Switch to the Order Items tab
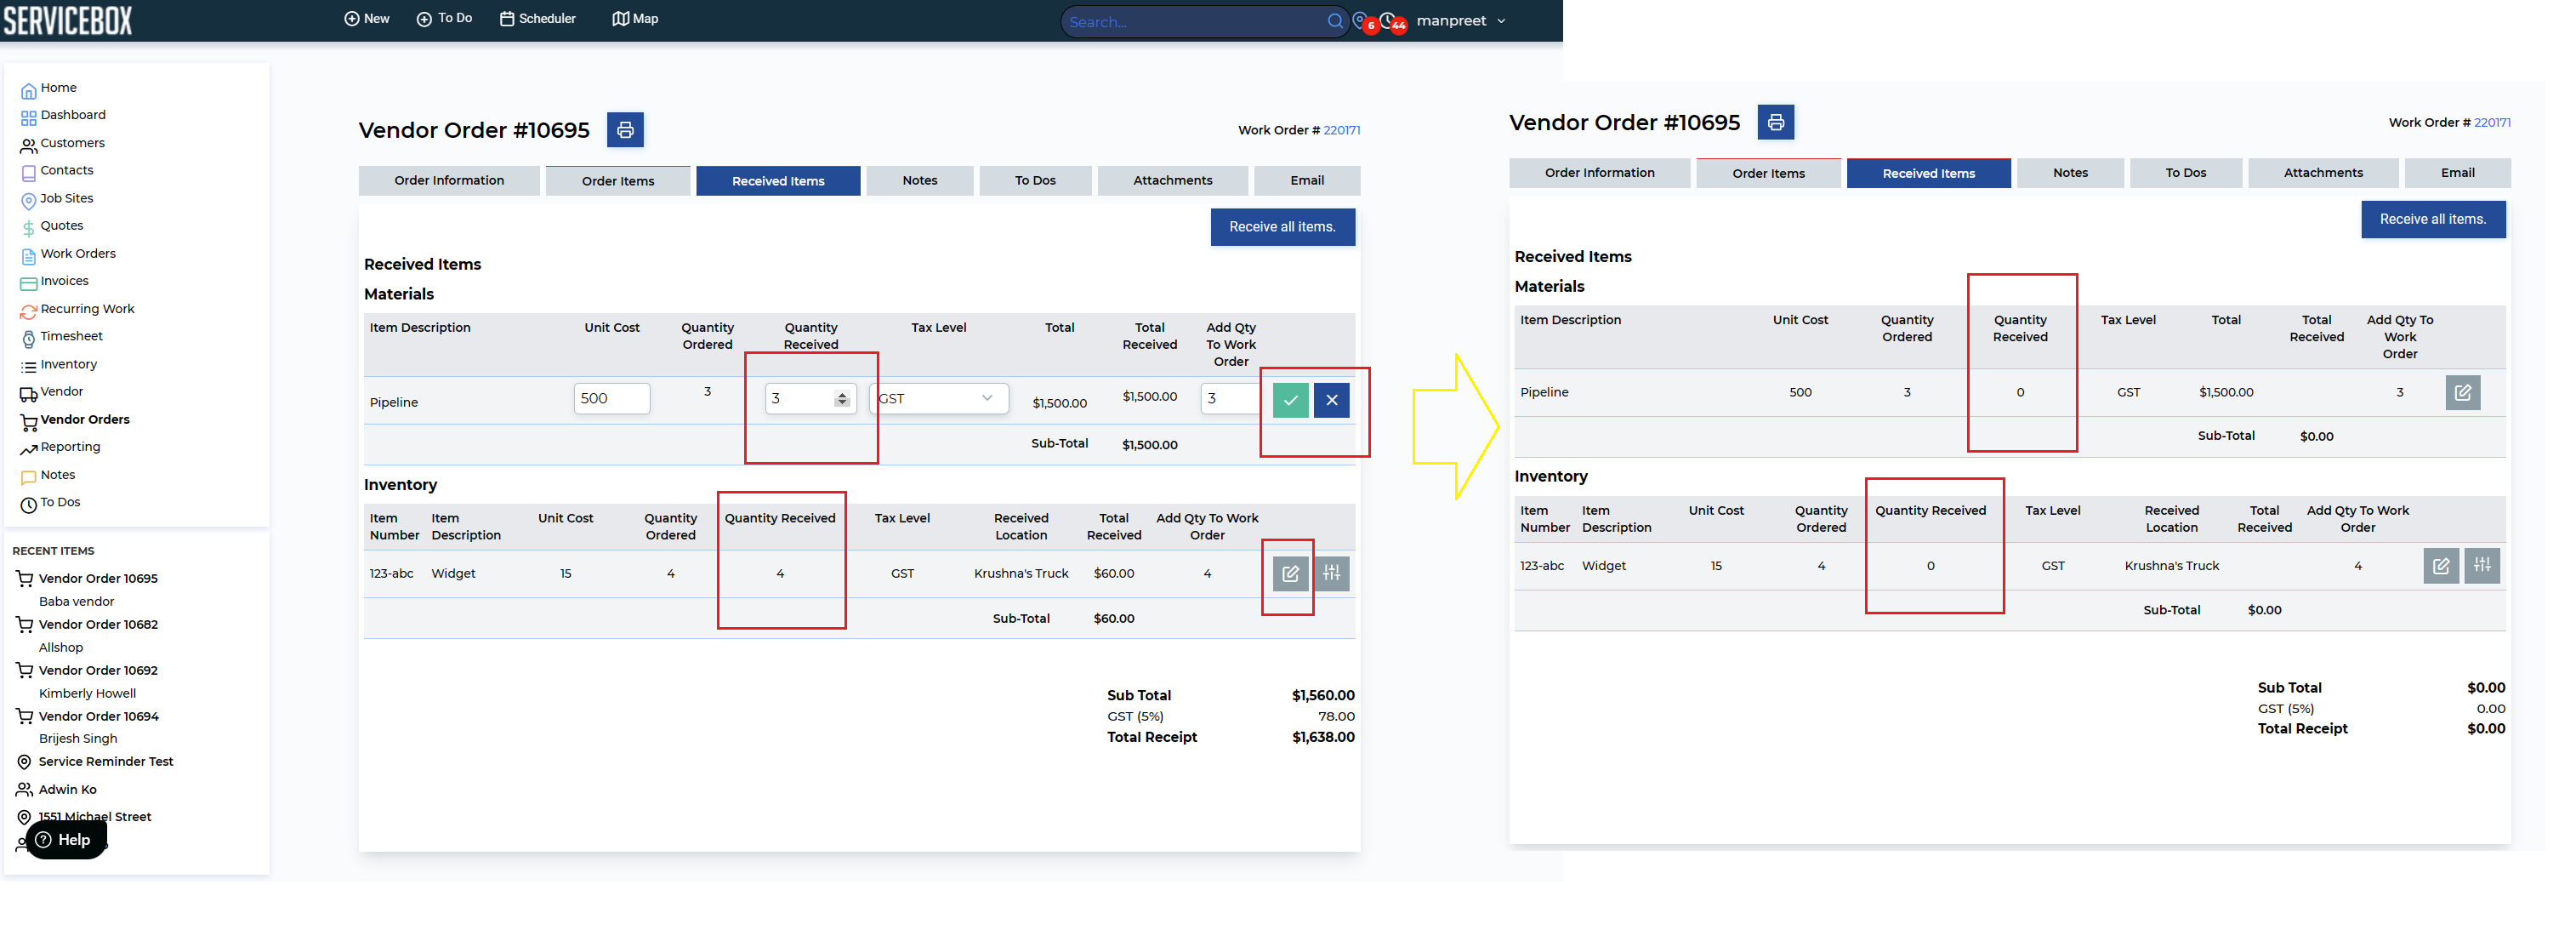 618,181
